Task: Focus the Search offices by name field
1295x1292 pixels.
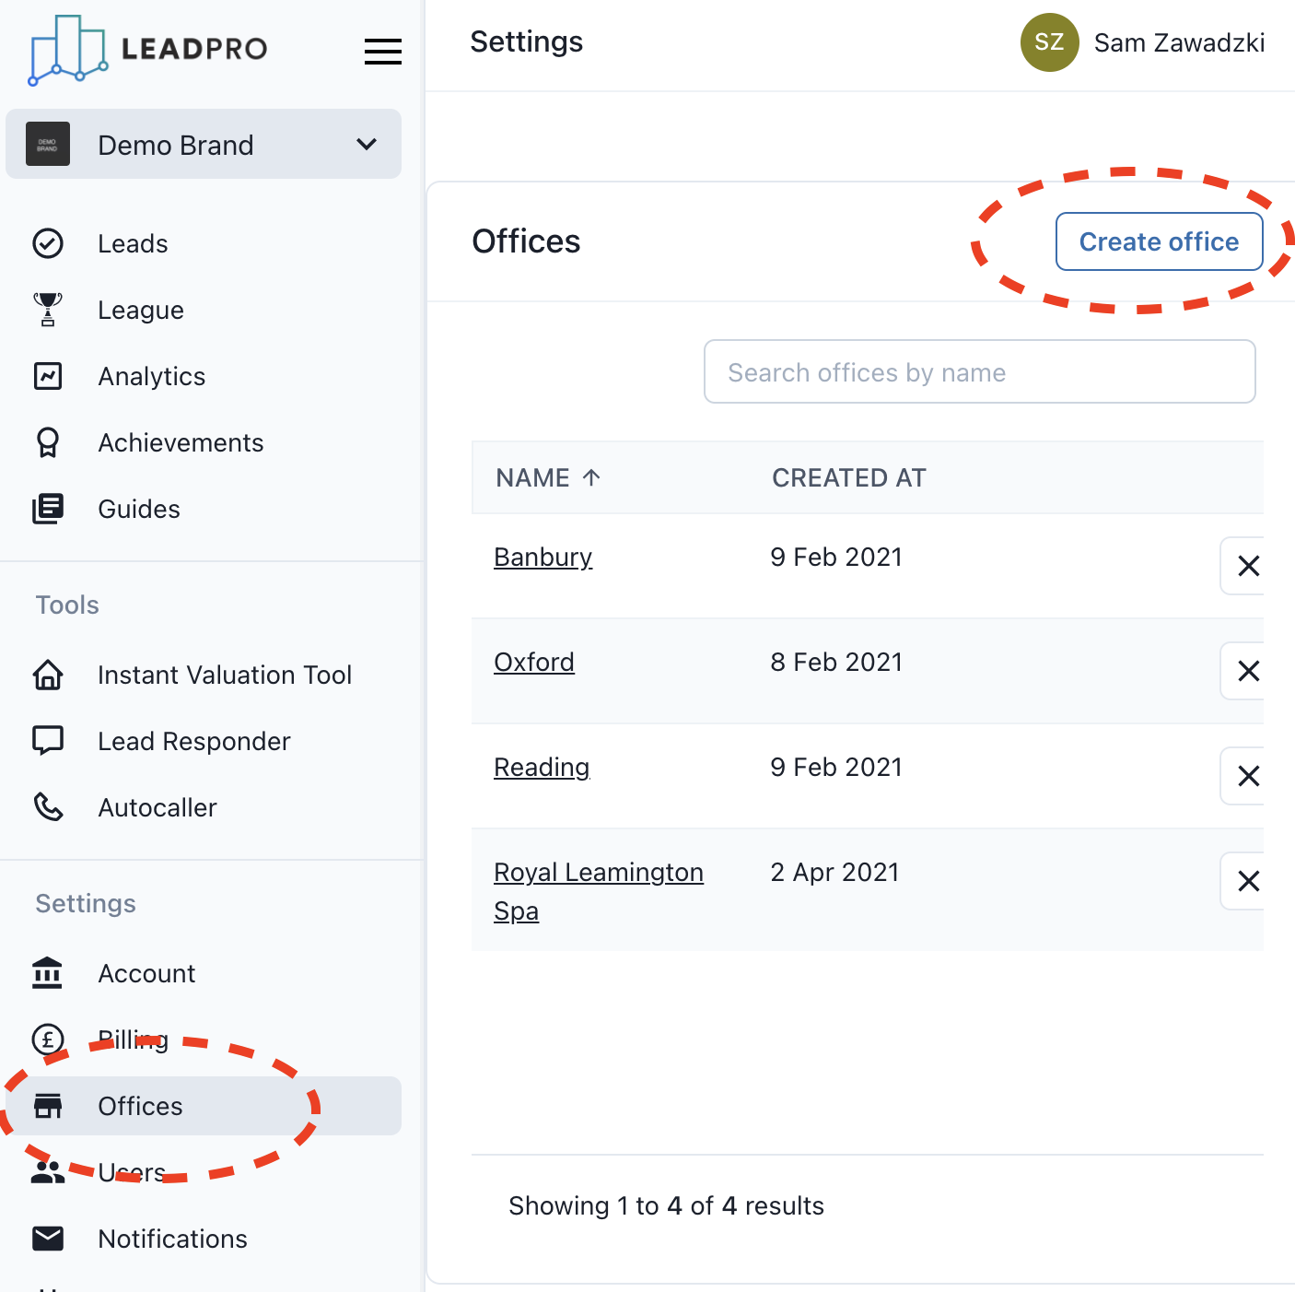Action: coord(979,372)
